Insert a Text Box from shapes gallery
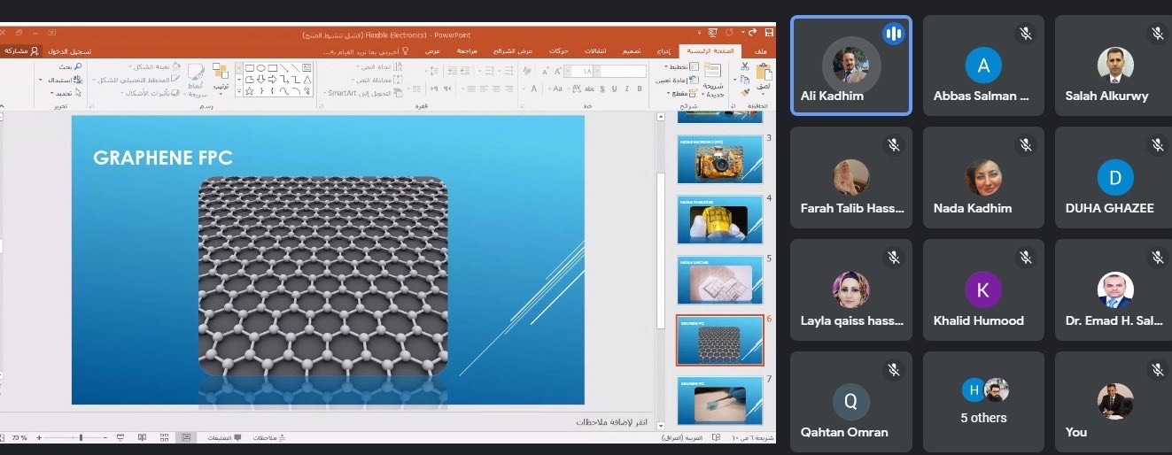The height and width of the screenshot is (455, 1172). tap(307, 67)
